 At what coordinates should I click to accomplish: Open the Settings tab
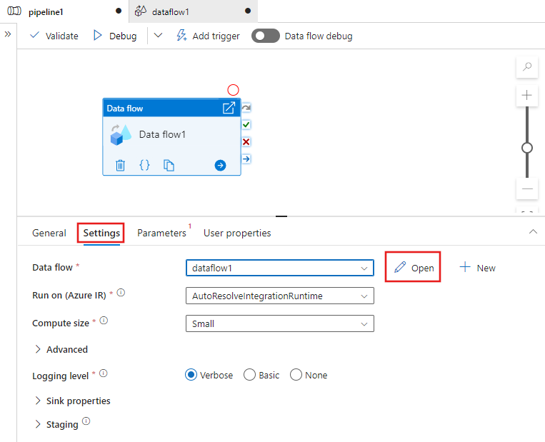tap(101, 233)
